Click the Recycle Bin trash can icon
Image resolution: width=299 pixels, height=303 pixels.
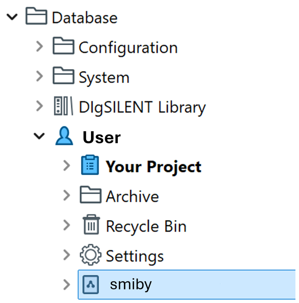click(x=90, y=226)
